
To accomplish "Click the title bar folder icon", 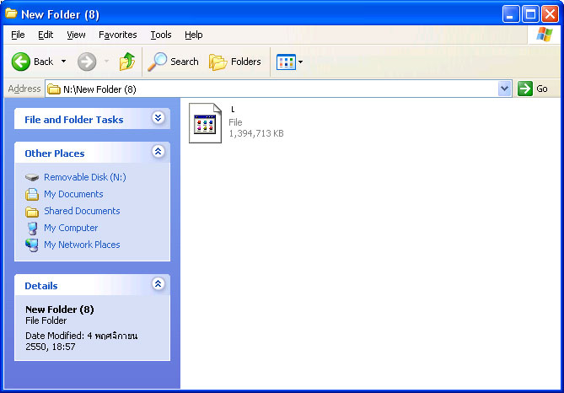I will [11, 13].
